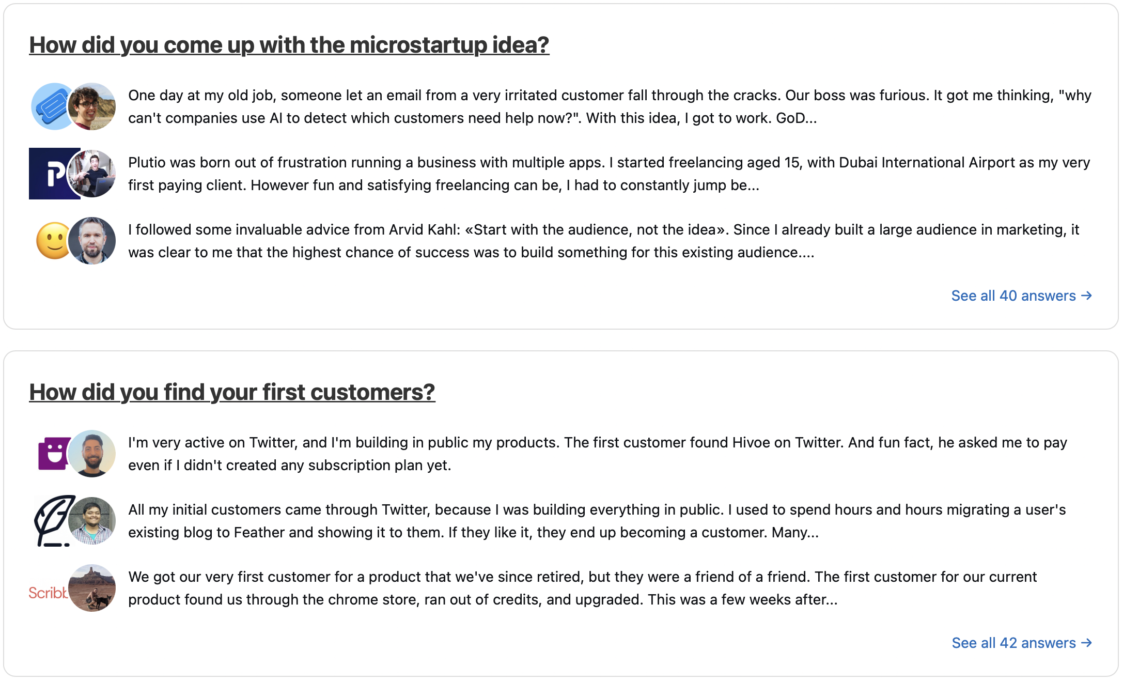Image resolution: width=1123 pixels, height=681 pixels.
Task: Open the Arvid Kahl advice answer
Action: click(x=604, y=241)
